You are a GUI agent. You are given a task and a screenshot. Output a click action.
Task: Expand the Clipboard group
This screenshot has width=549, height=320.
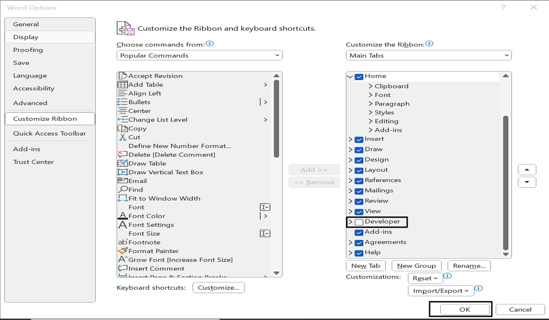(x=371, y=86)
